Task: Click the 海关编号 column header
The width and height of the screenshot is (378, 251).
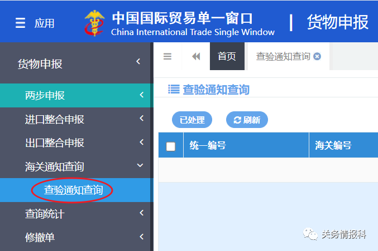Action: click(x=343, y=145)
